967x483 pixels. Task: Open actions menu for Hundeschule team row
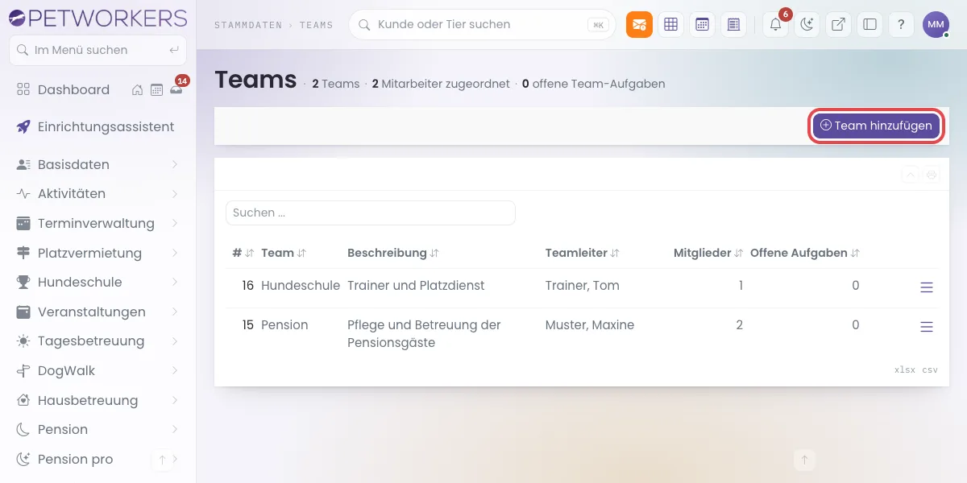927,287
